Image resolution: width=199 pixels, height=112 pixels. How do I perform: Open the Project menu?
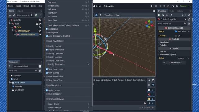pos(18,6)
